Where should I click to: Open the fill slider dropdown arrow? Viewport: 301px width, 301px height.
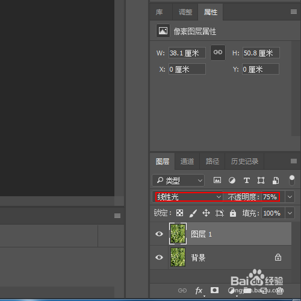point(290,213)
